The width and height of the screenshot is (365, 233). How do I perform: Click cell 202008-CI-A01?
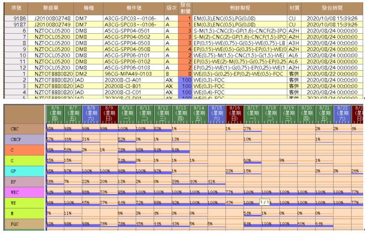coord(134,80)
